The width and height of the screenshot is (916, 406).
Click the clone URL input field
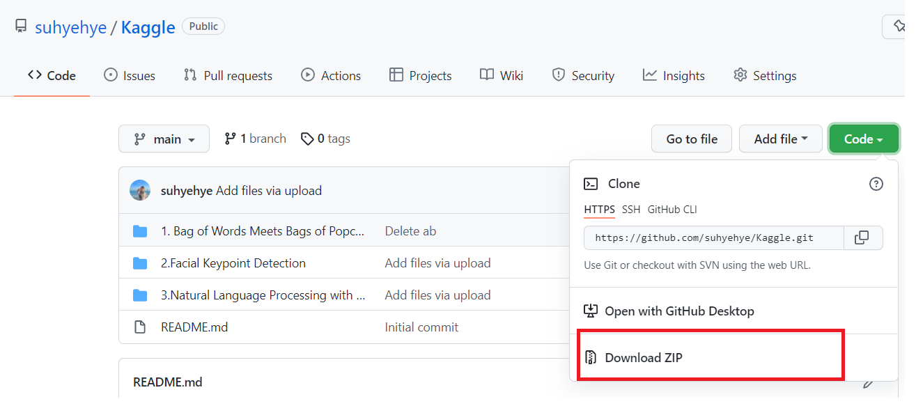click(x=714, y=237)
